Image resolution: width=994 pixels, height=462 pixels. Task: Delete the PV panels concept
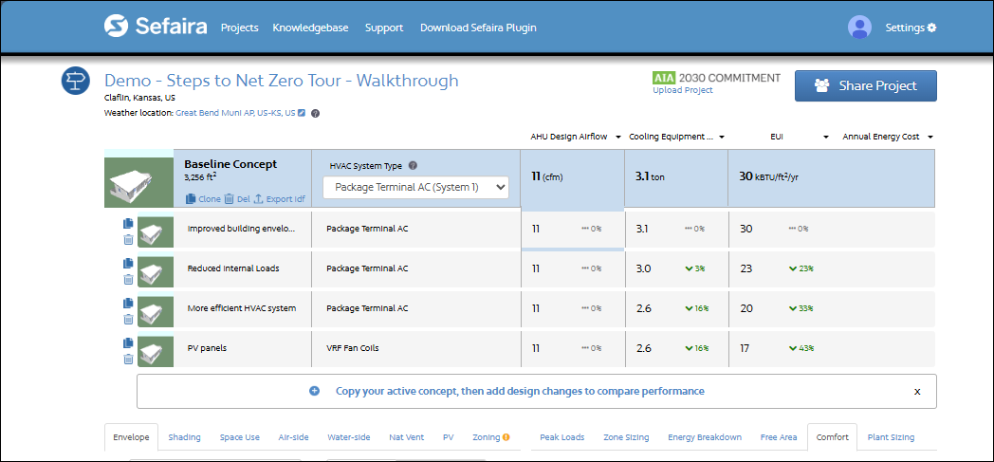pyautogui.click(x=128, y=360)
